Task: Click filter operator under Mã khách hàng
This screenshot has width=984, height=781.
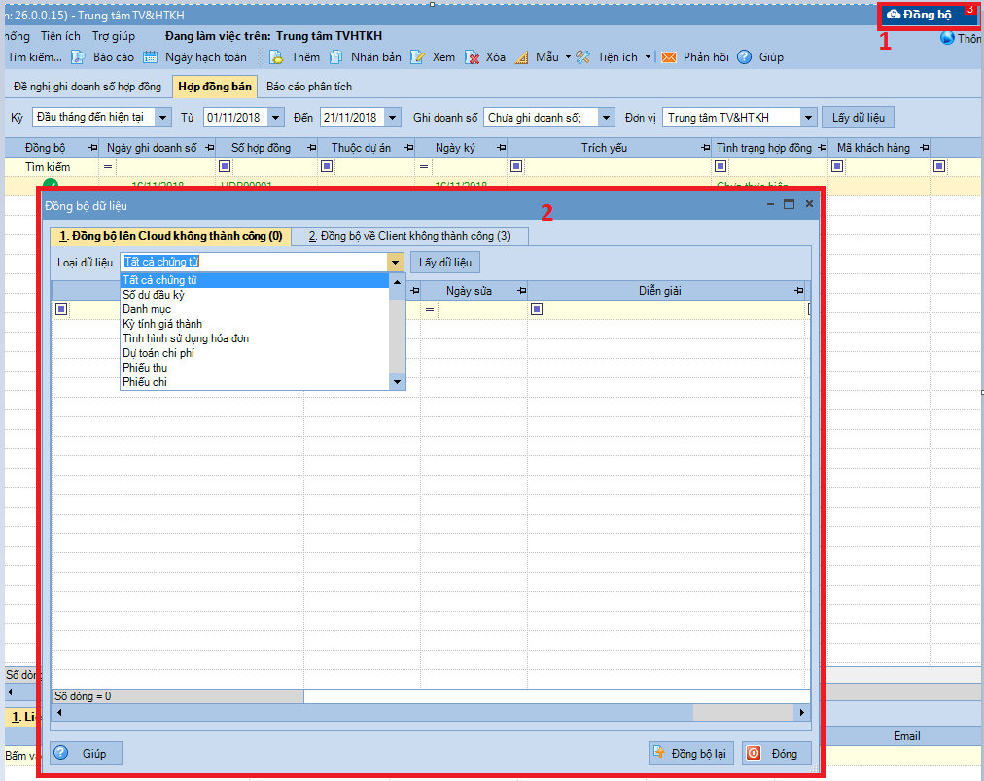Action: [836, 166]
